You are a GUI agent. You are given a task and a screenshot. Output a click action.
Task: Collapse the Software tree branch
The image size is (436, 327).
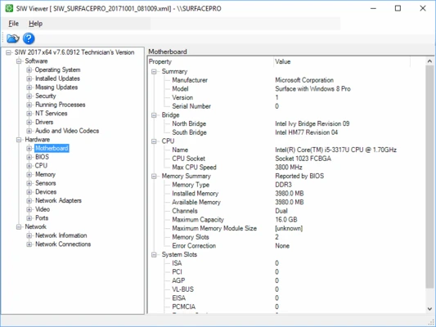[x=19, y=61]
